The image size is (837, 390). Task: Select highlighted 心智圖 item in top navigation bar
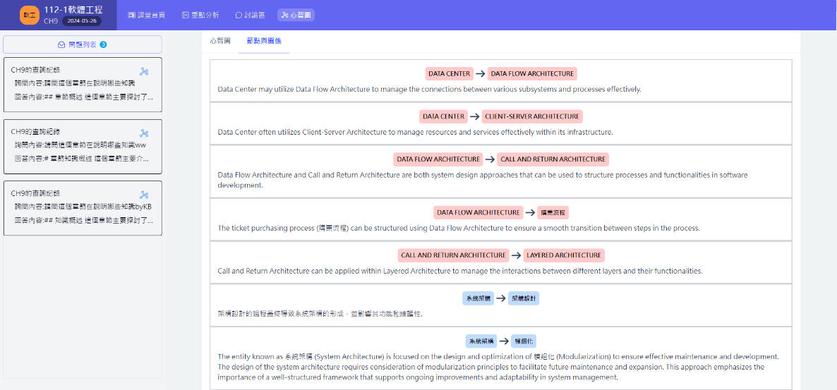[x=296, y=15]
